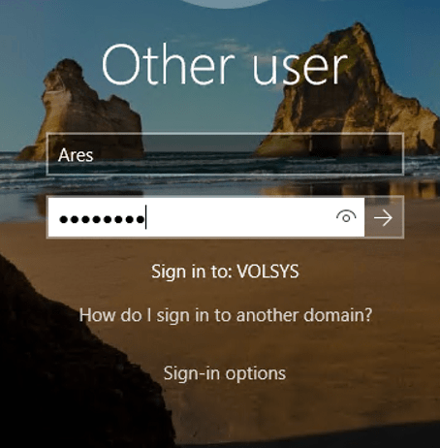Click inside the password input field
The image size is (440, 448).
pos(206,217)
